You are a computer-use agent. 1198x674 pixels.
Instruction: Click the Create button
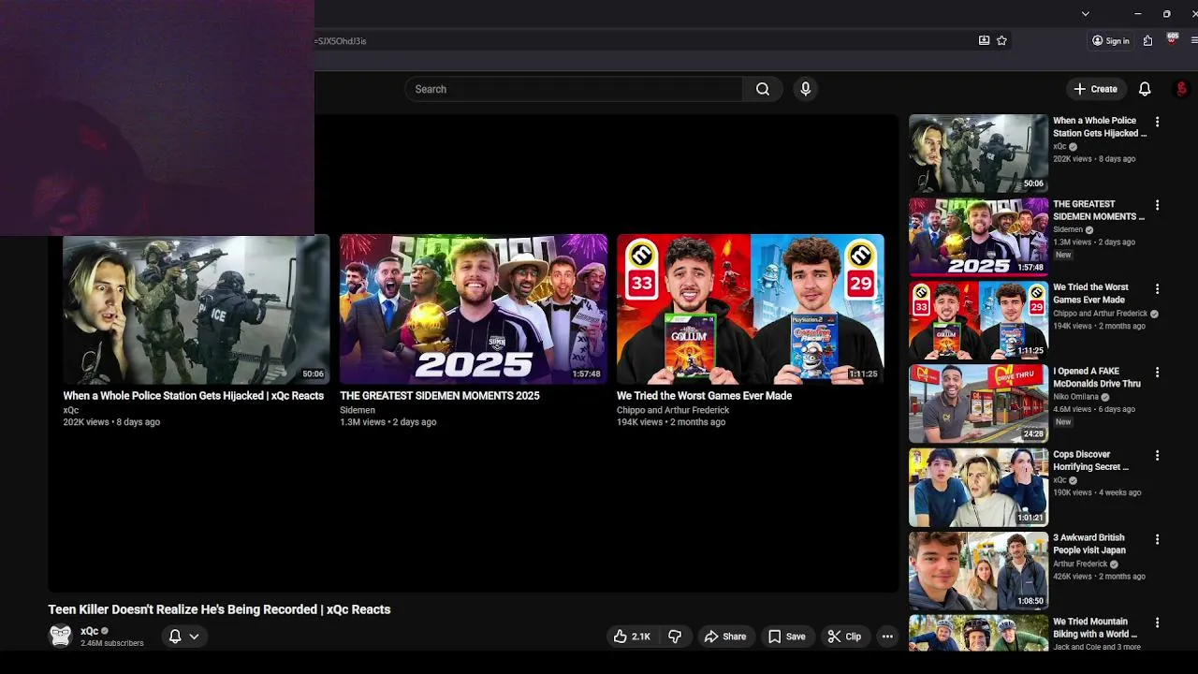pyautogui.click(x=1095, y=89)
